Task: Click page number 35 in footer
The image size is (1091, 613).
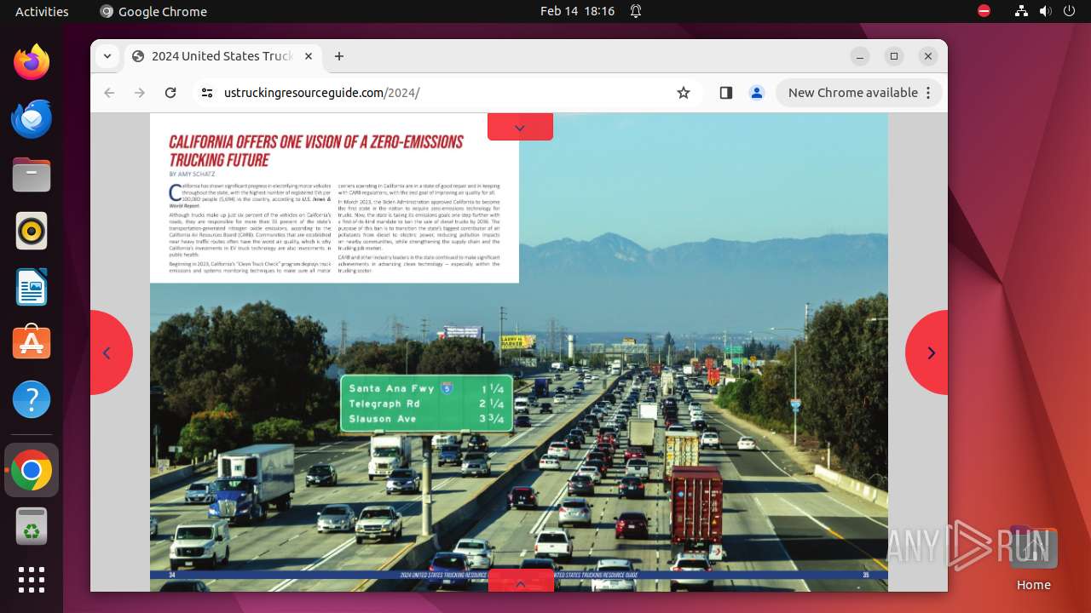Action: tap(866, 575)
